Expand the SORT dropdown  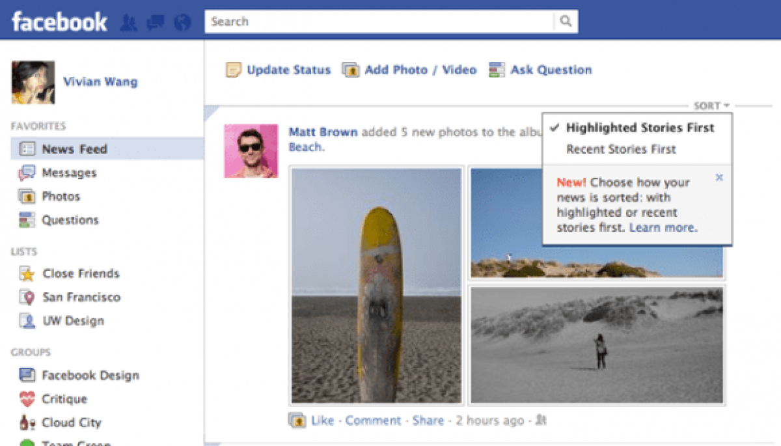(711, 105)
